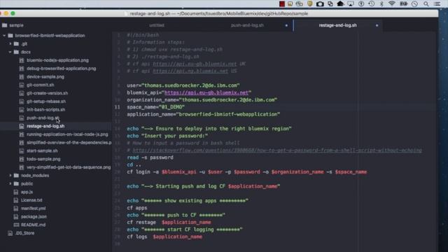Image resolution: width=448 pixels, height=252 pixels.
Task: Click the "cf logs $application_name" line
Action: pyautogui.click(x=164, y=237)
